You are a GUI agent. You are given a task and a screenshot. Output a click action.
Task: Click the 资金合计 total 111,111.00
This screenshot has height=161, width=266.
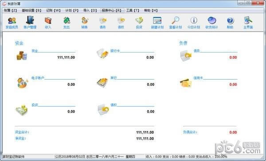point(145,133)
